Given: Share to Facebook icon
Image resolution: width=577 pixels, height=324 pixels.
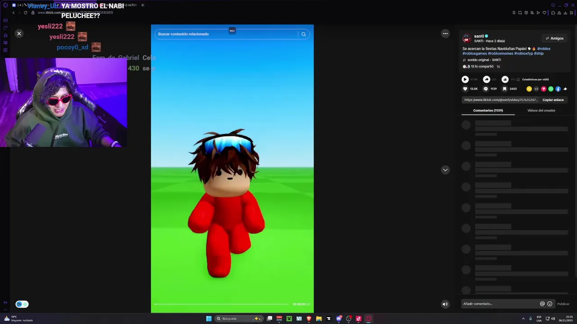Looking at the screenshot, I should [x=558, y=89].
